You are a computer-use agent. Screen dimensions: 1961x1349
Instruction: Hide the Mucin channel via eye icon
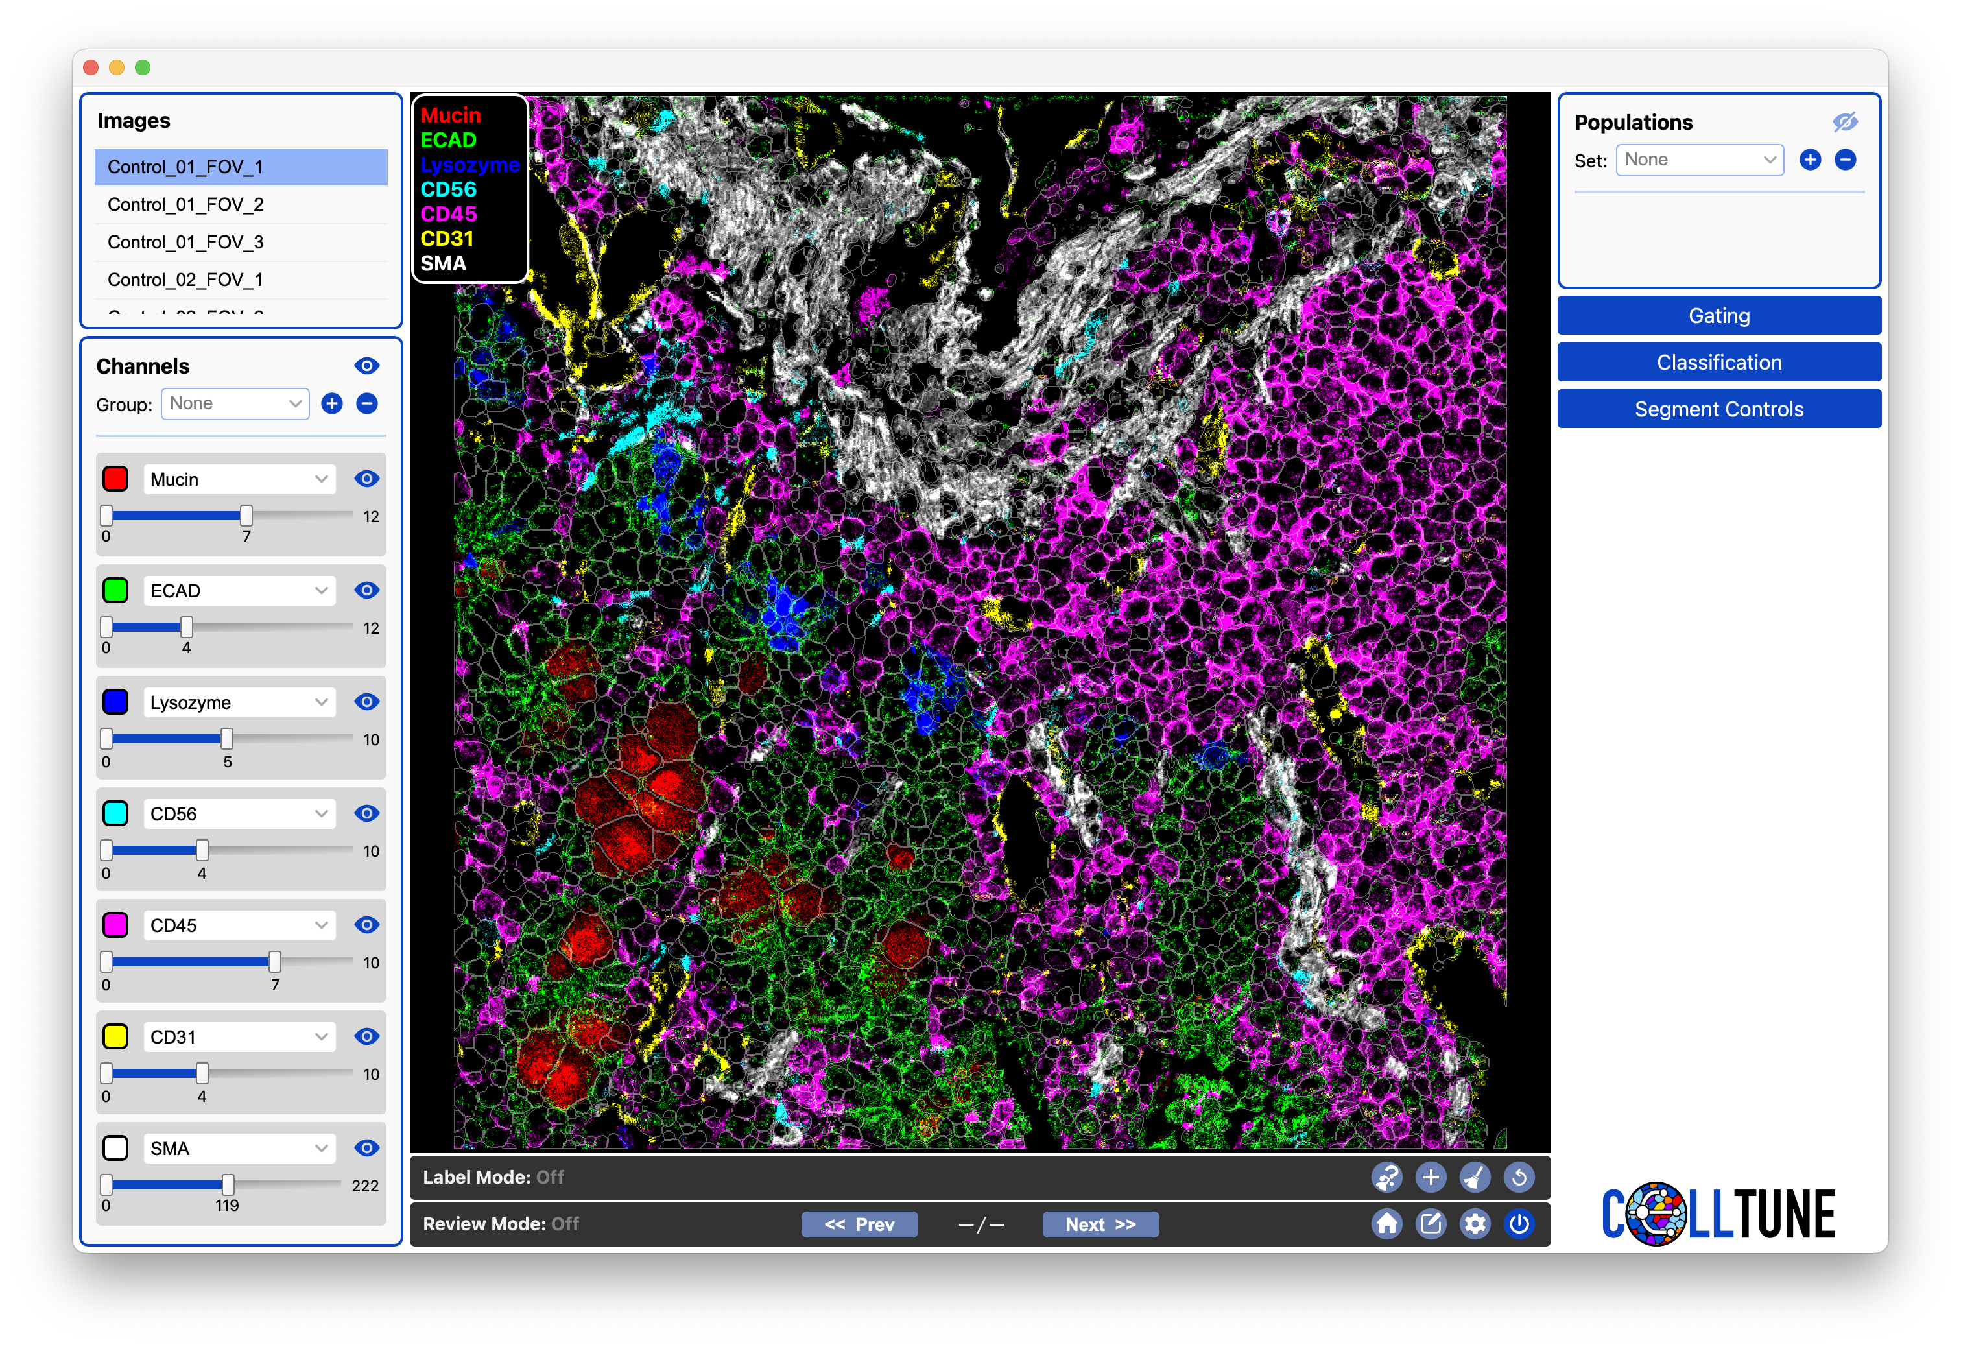coord(366,479)
